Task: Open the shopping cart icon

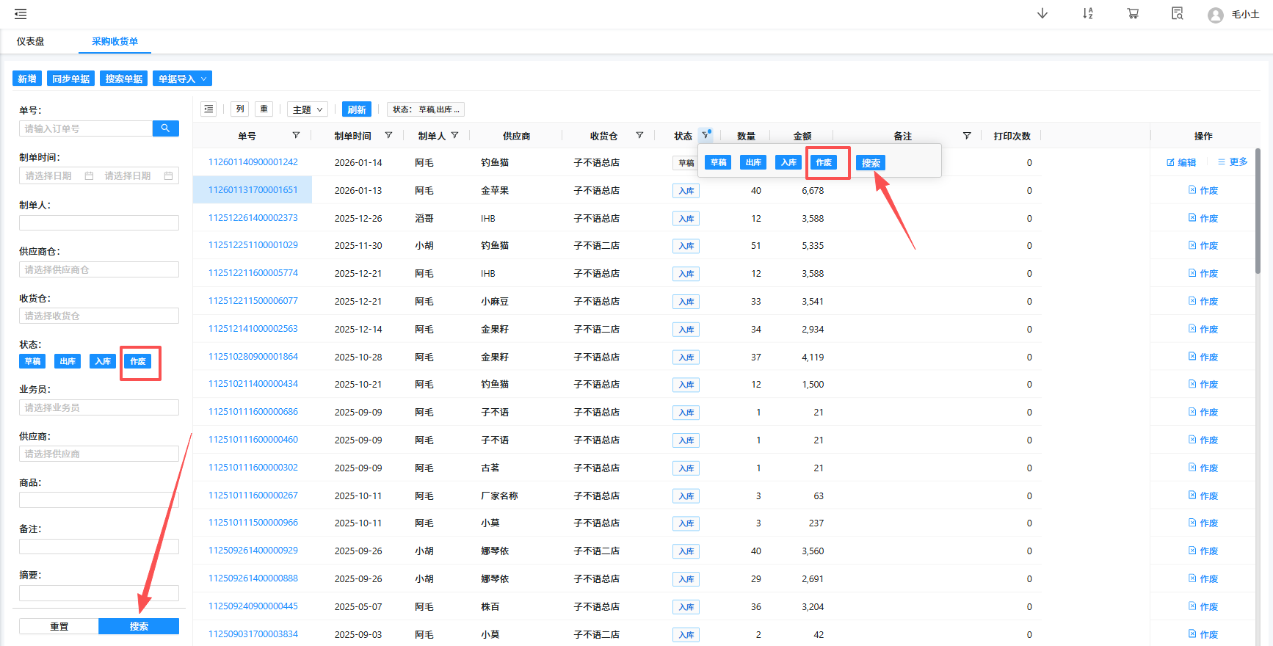Action: (1133, 14)
